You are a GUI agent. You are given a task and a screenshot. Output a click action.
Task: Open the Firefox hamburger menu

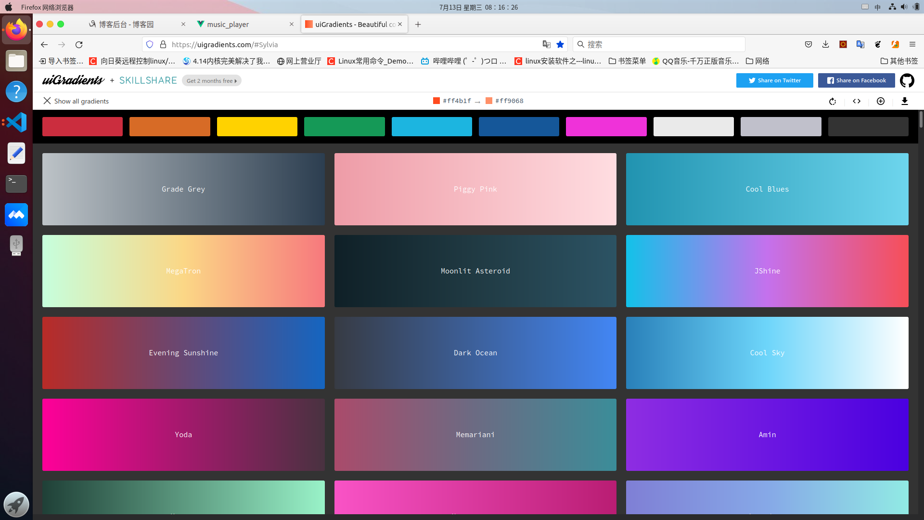[x=912, y=44]
